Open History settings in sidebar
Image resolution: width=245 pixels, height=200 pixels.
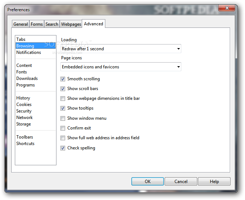click(35, 98)
